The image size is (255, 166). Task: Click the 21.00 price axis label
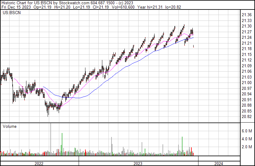(x=246, y=83)
